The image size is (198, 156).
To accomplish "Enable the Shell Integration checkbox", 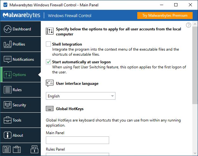I will point(48,44).
